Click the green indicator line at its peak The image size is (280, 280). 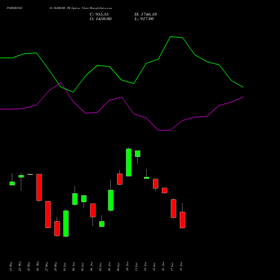pyautogui.click(x=171, y=37)
